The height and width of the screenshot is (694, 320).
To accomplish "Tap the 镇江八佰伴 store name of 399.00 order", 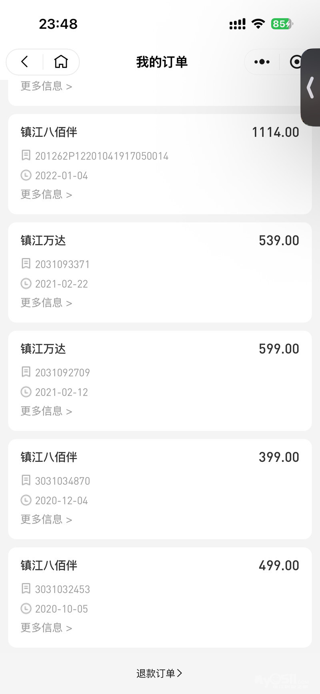I will pyautogui.click(x=49, y=457).
